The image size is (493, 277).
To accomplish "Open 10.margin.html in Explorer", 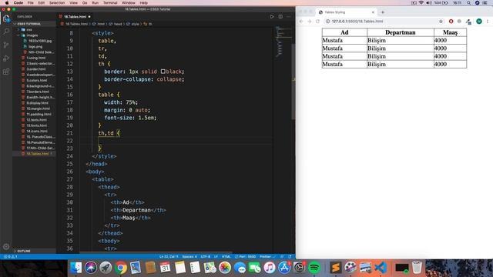I will coord(38,108).
